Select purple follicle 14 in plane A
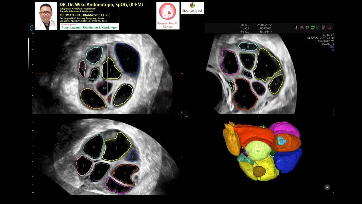Viewport: 362px width, 204px height. tap(104, 88)
